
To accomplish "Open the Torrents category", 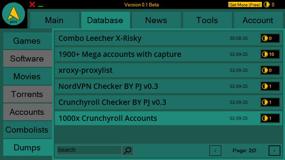I will coord(28,94).
